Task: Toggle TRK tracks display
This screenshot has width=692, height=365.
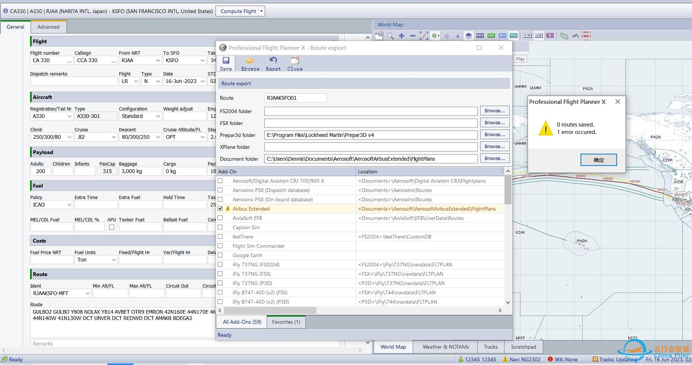Action: (x=513, y=36)
